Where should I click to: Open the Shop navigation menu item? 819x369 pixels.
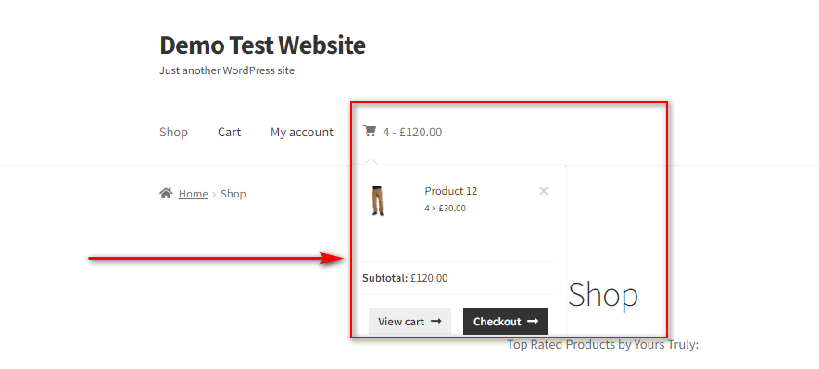coord(173,133)
